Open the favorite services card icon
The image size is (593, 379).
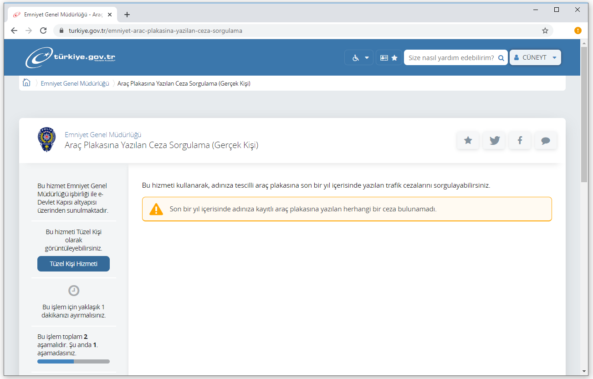pos(389,58)
